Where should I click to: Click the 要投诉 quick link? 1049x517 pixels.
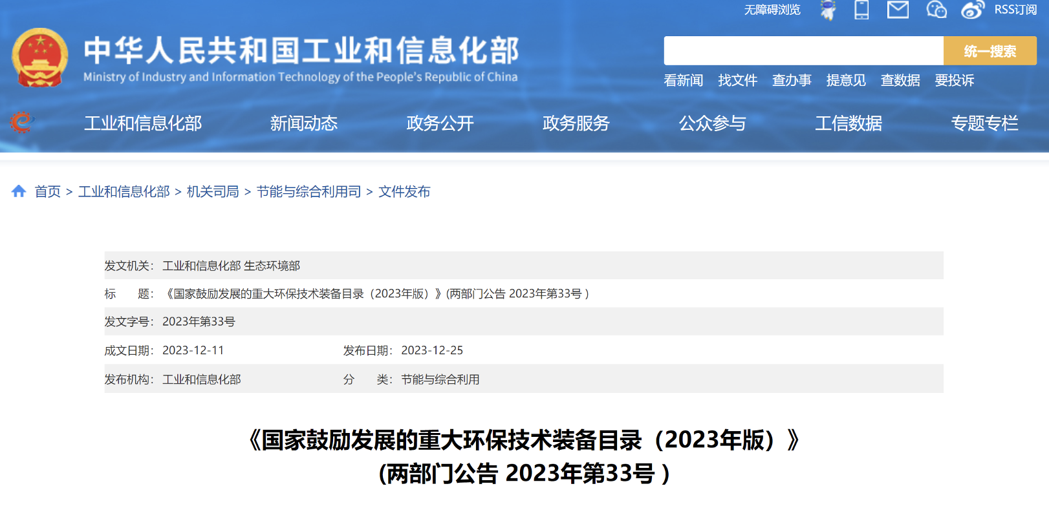954,80
